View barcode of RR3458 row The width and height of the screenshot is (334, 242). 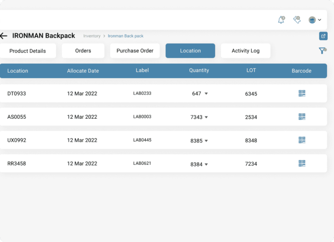tap(302, 163)
